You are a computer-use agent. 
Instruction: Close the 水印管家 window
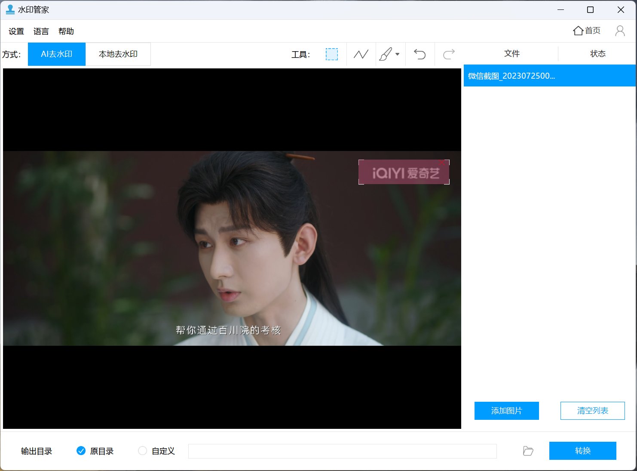tap(621, 9)
